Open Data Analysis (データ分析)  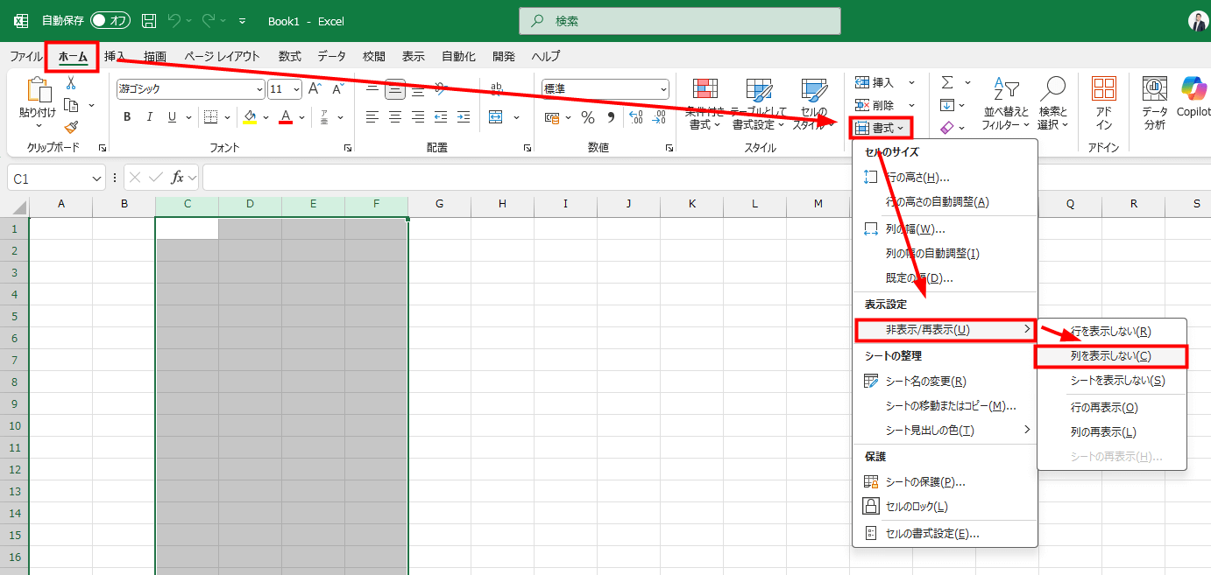(1155, 104)
